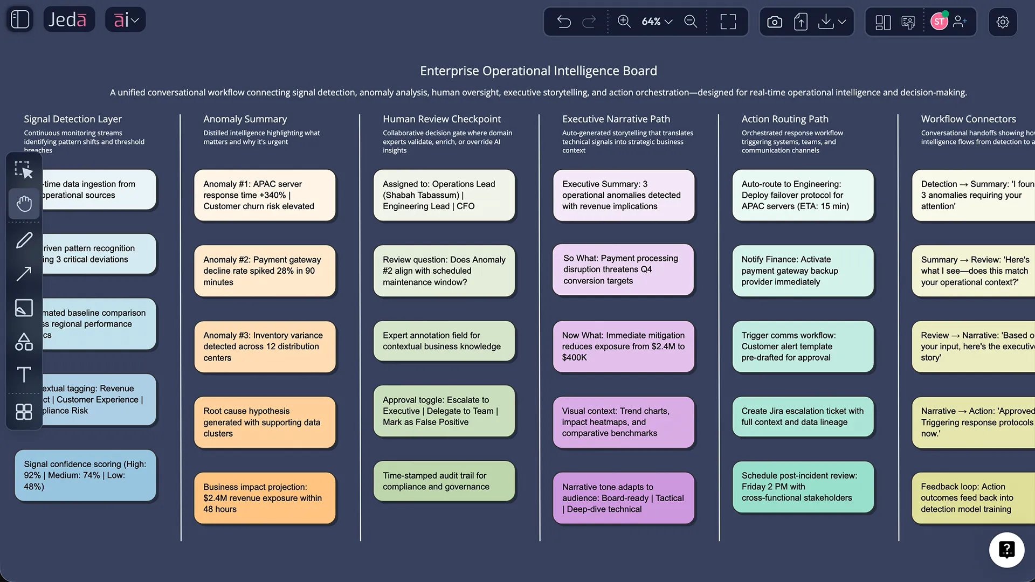Open the Templates grid tool
The height and width of the screenshot is (582, 1035).
tap(24, 412)
